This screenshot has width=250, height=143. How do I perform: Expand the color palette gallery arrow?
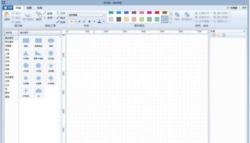coord(170,21)
